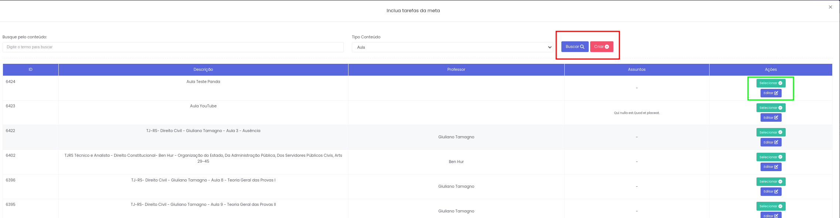840x218 pixels.
Task: Edit the Ben Hur lesson 6402
Action: (771, 167)
